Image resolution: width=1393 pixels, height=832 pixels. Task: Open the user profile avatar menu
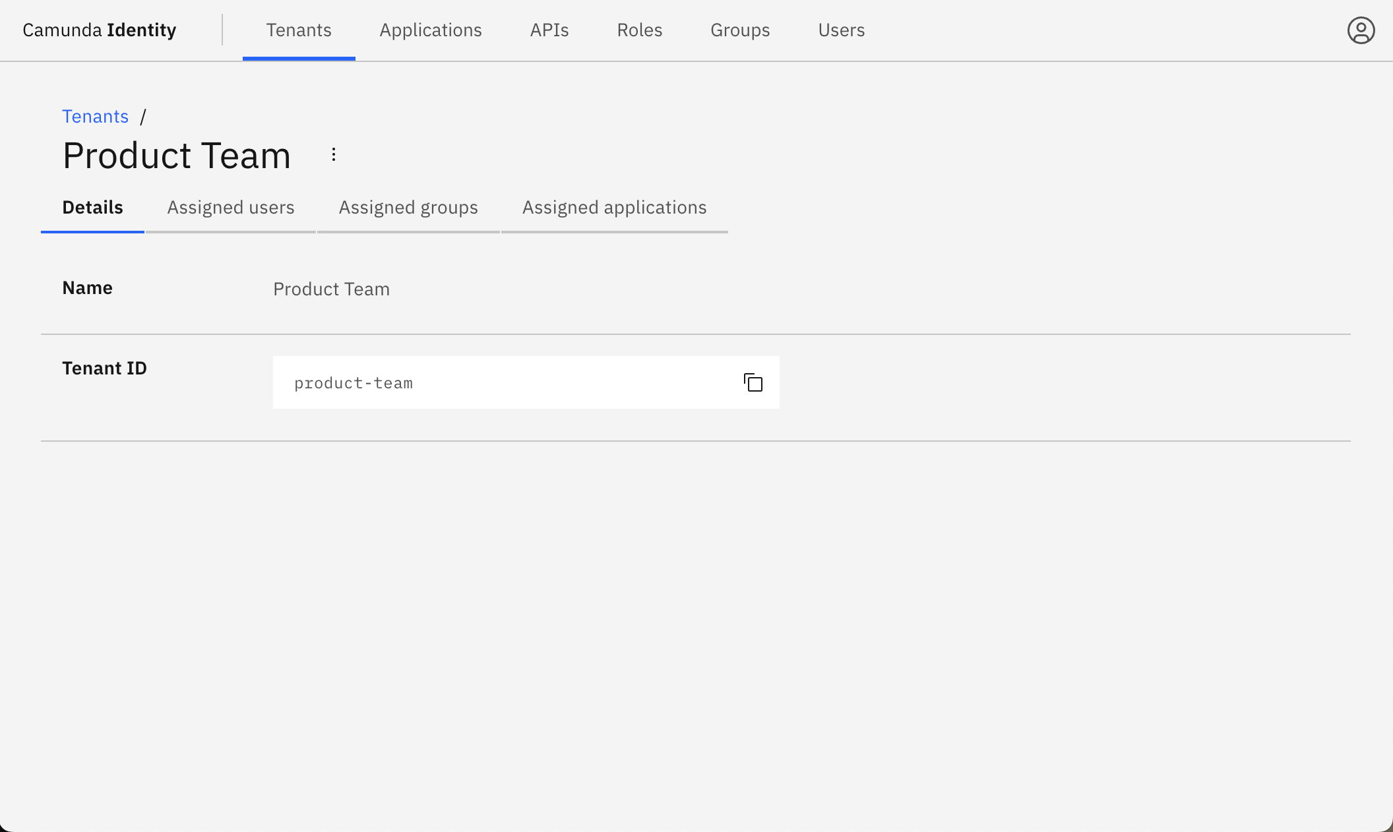1361,30
